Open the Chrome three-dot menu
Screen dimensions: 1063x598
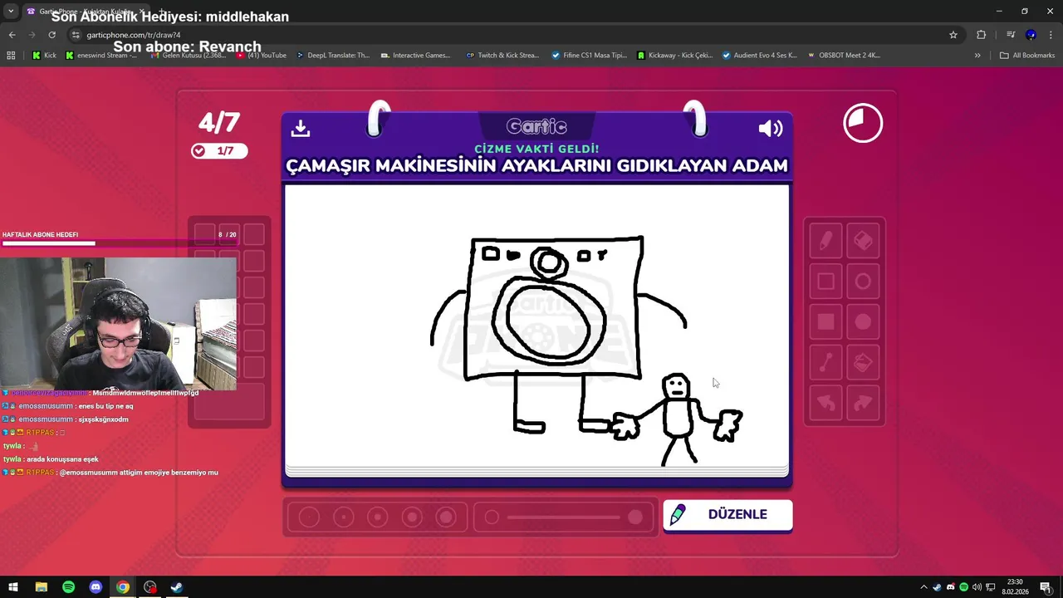[1051, 35]
